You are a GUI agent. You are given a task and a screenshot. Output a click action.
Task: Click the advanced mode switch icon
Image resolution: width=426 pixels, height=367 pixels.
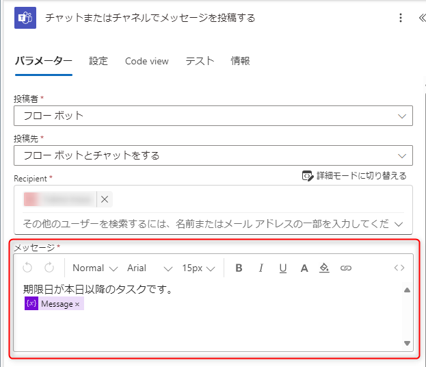pyautogui.click(x=308, y=176)
